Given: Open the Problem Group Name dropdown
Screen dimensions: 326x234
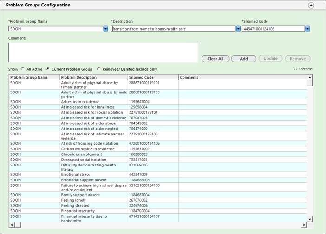Looking at the screenshot, I should 105,29.
